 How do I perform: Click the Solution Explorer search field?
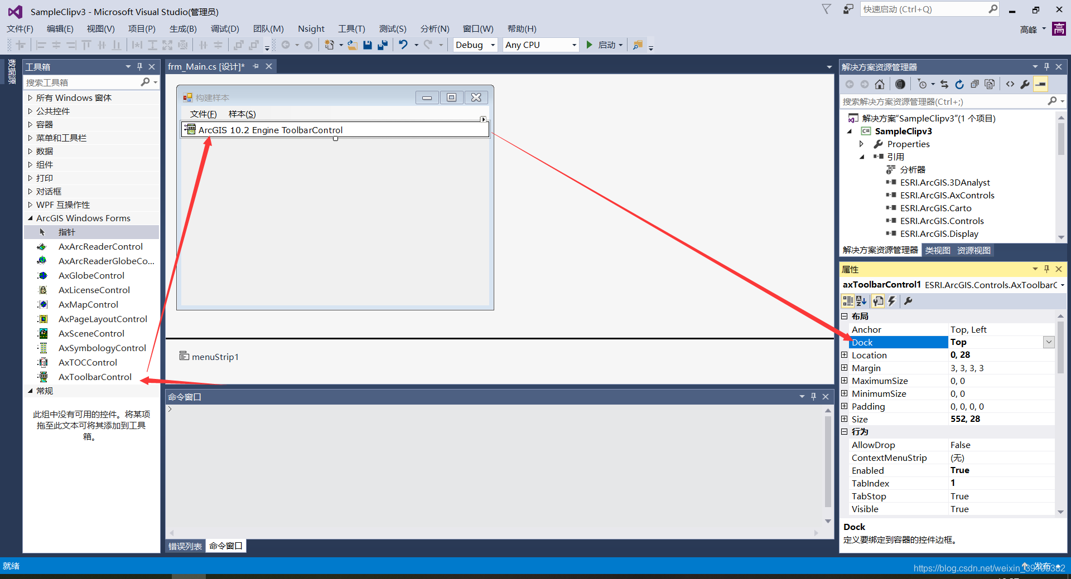943,101
